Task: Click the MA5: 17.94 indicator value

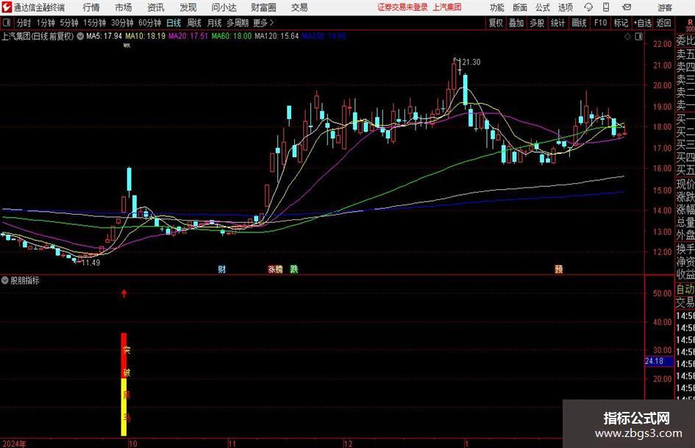Action: [x=104, y=36]
